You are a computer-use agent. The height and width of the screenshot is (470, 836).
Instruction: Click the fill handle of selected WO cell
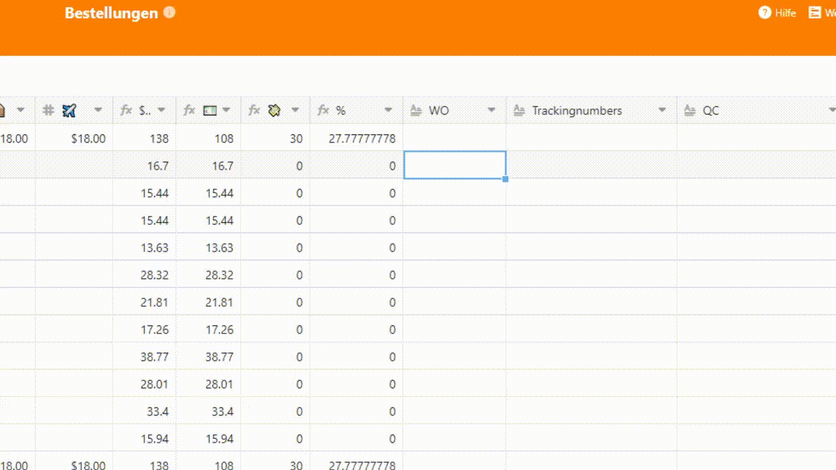[x=506, y=179]
